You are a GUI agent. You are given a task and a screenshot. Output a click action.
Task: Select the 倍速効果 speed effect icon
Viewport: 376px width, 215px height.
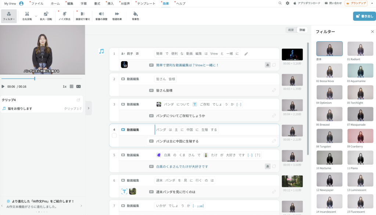(117, 16)
